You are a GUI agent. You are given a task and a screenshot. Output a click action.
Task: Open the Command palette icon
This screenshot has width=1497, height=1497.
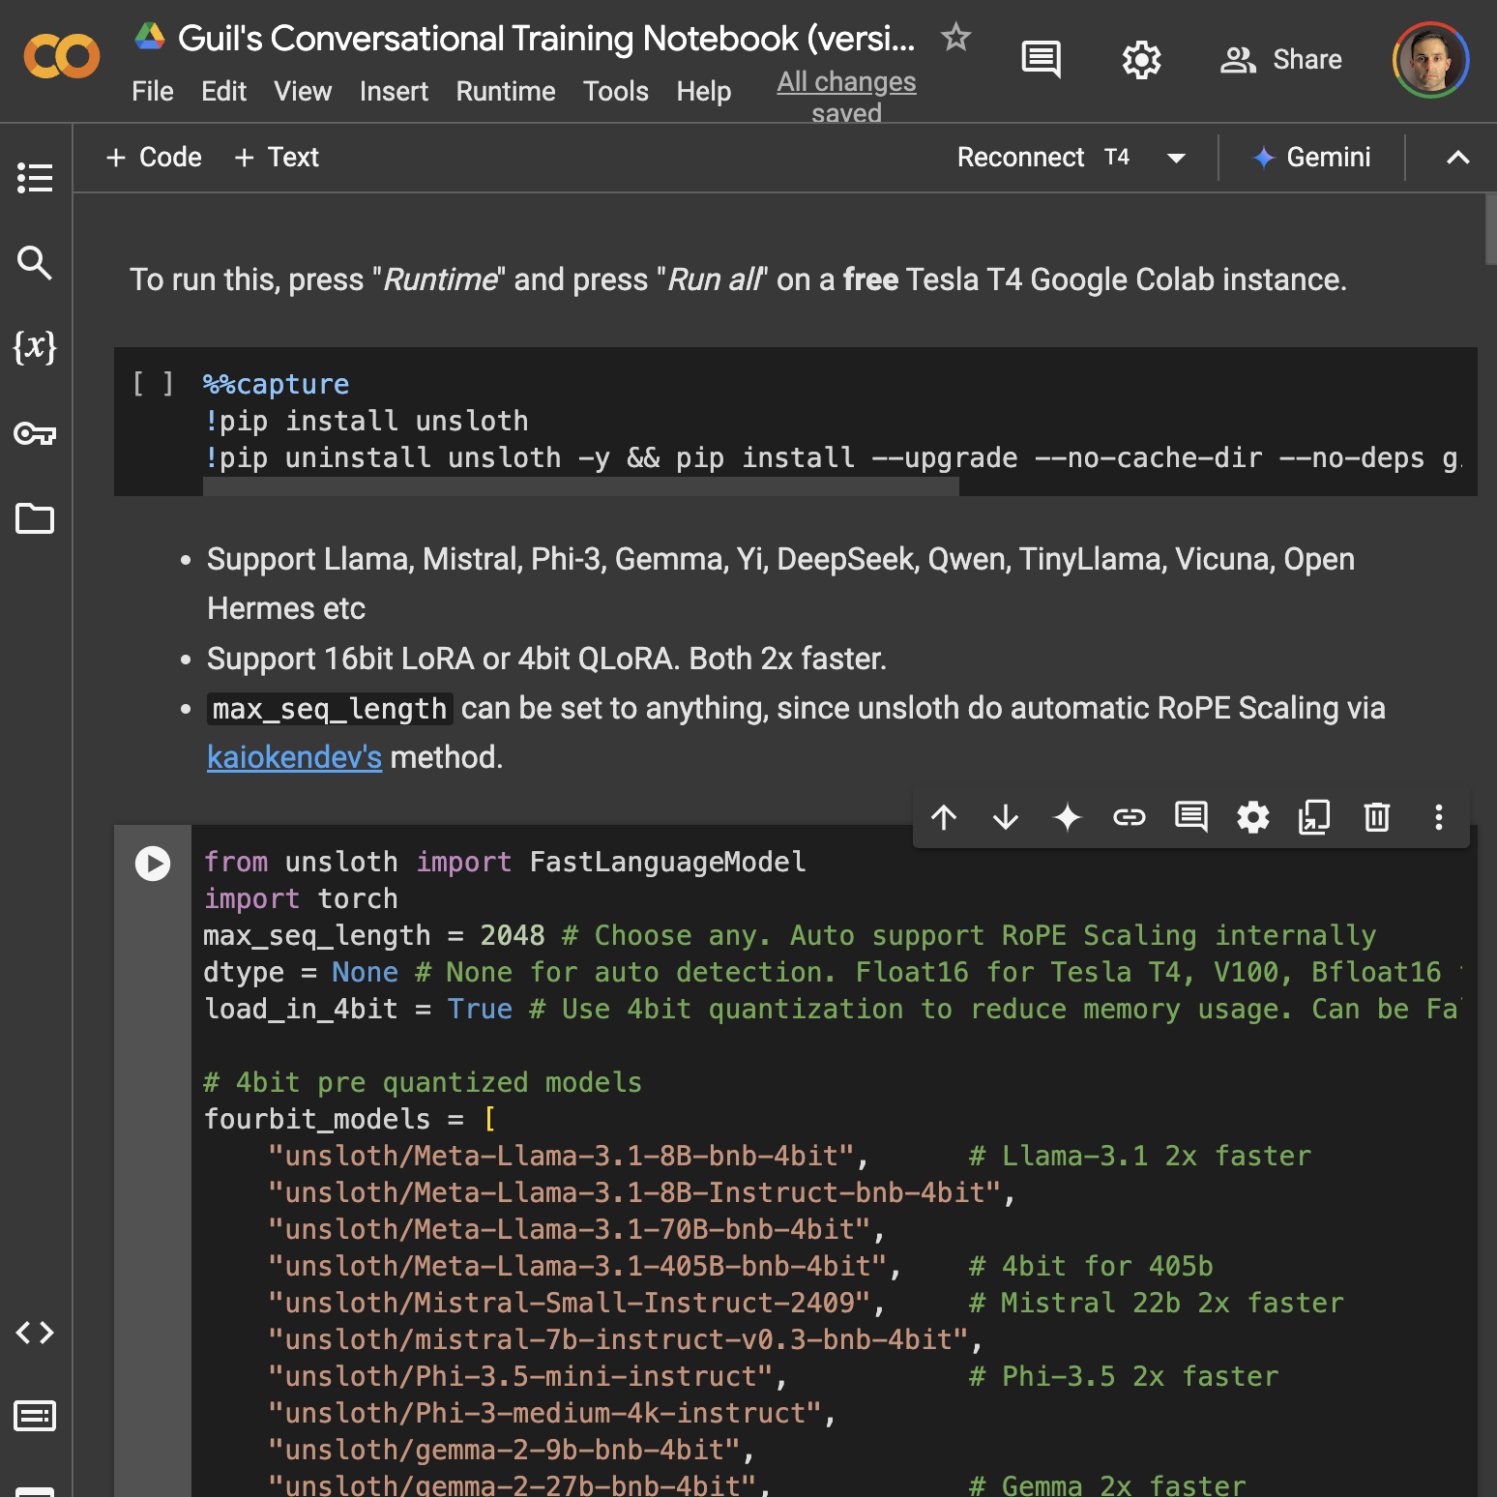35,1417
